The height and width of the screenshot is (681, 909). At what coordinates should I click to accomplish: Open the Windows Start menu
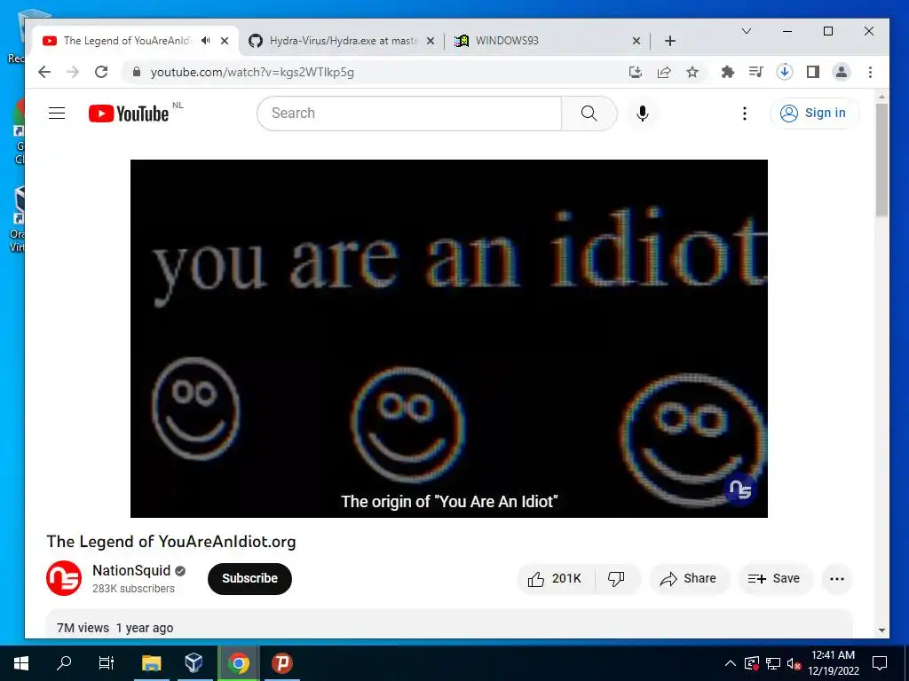pos(21,663)
